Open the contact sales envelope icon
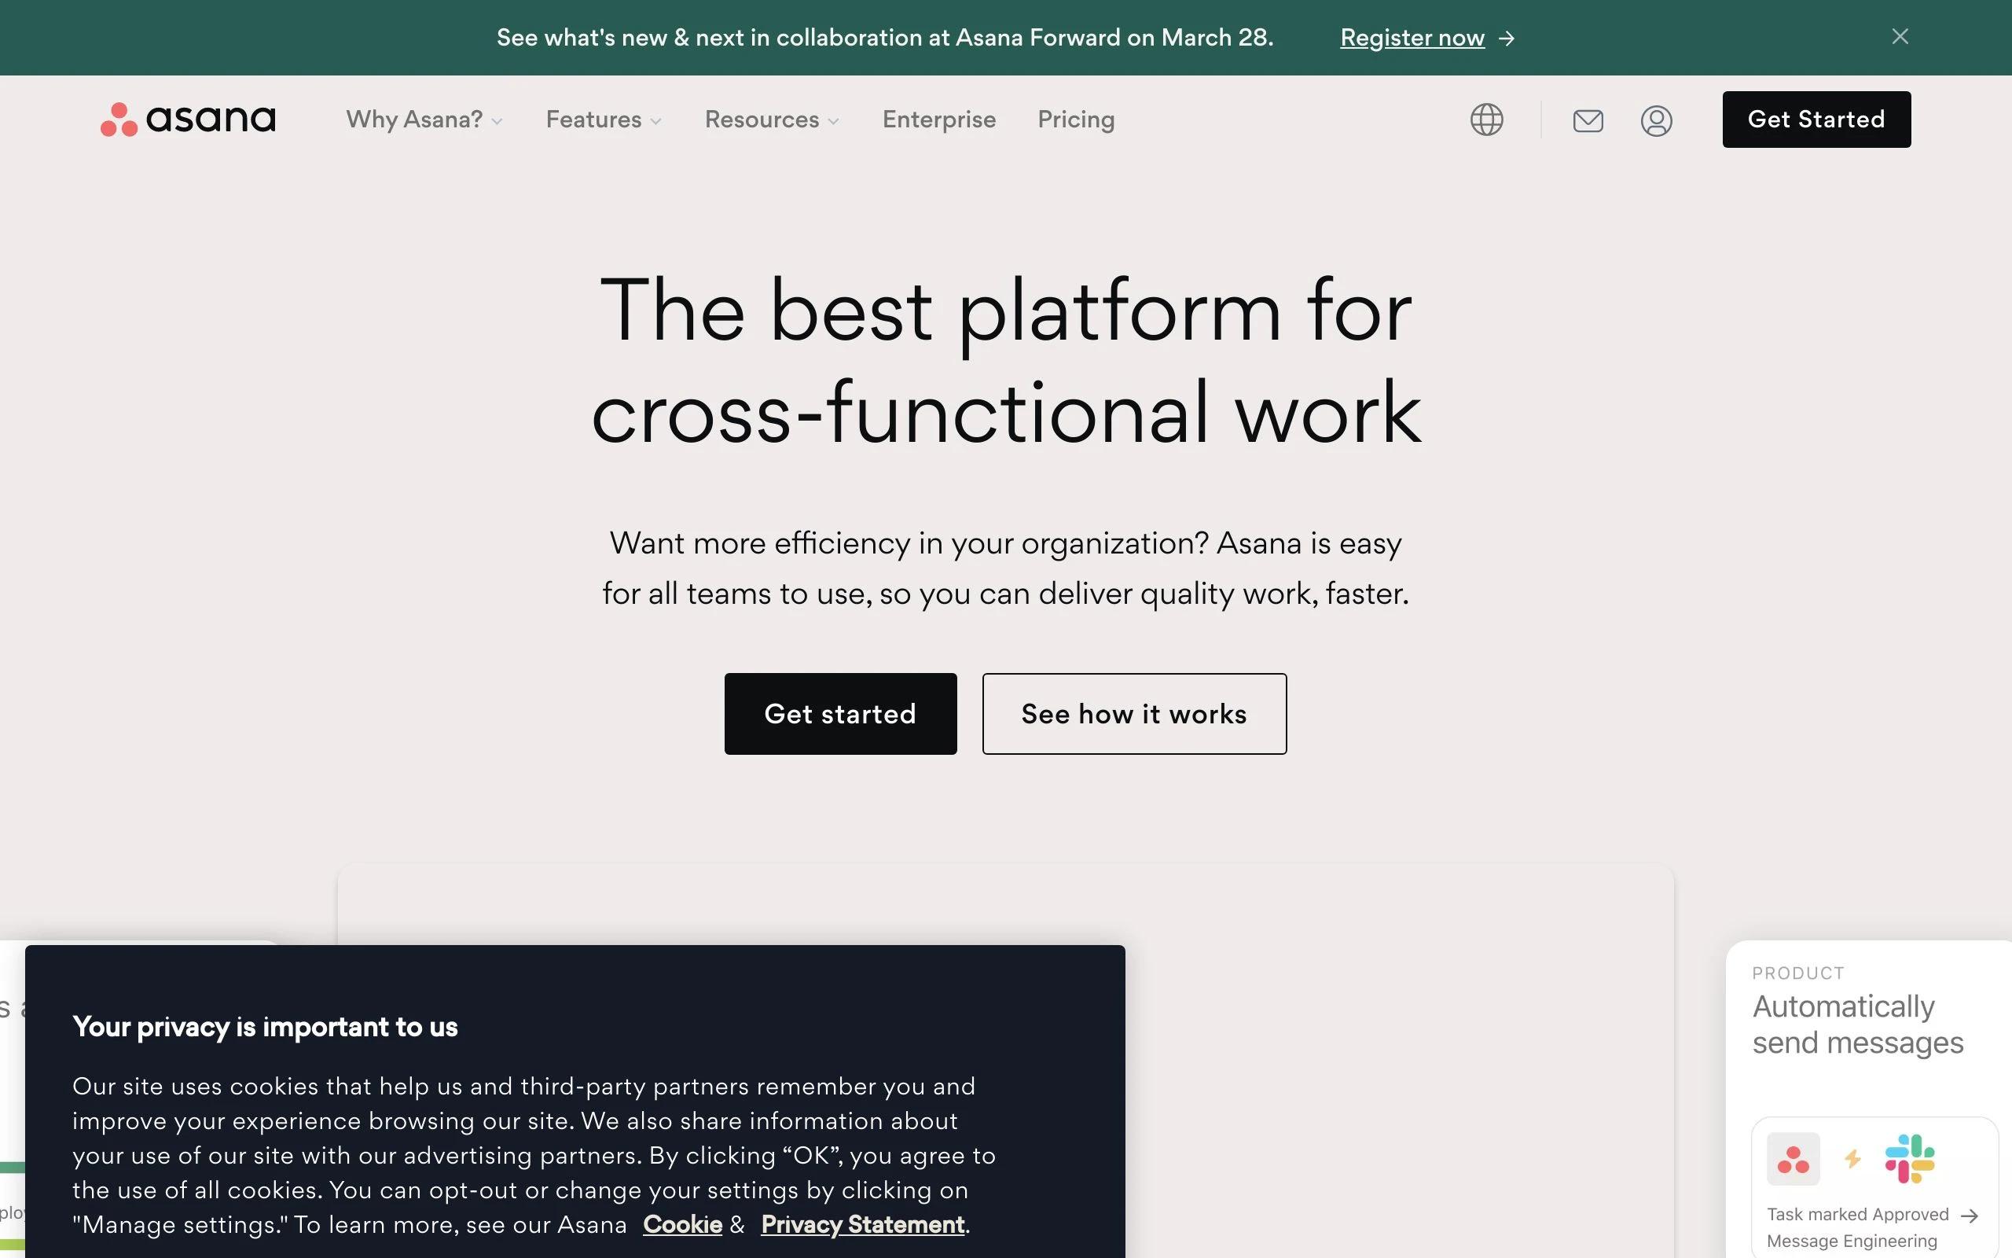Screen dimensions: 2012x1258 pyautogui.click(x=1588, y=120)
